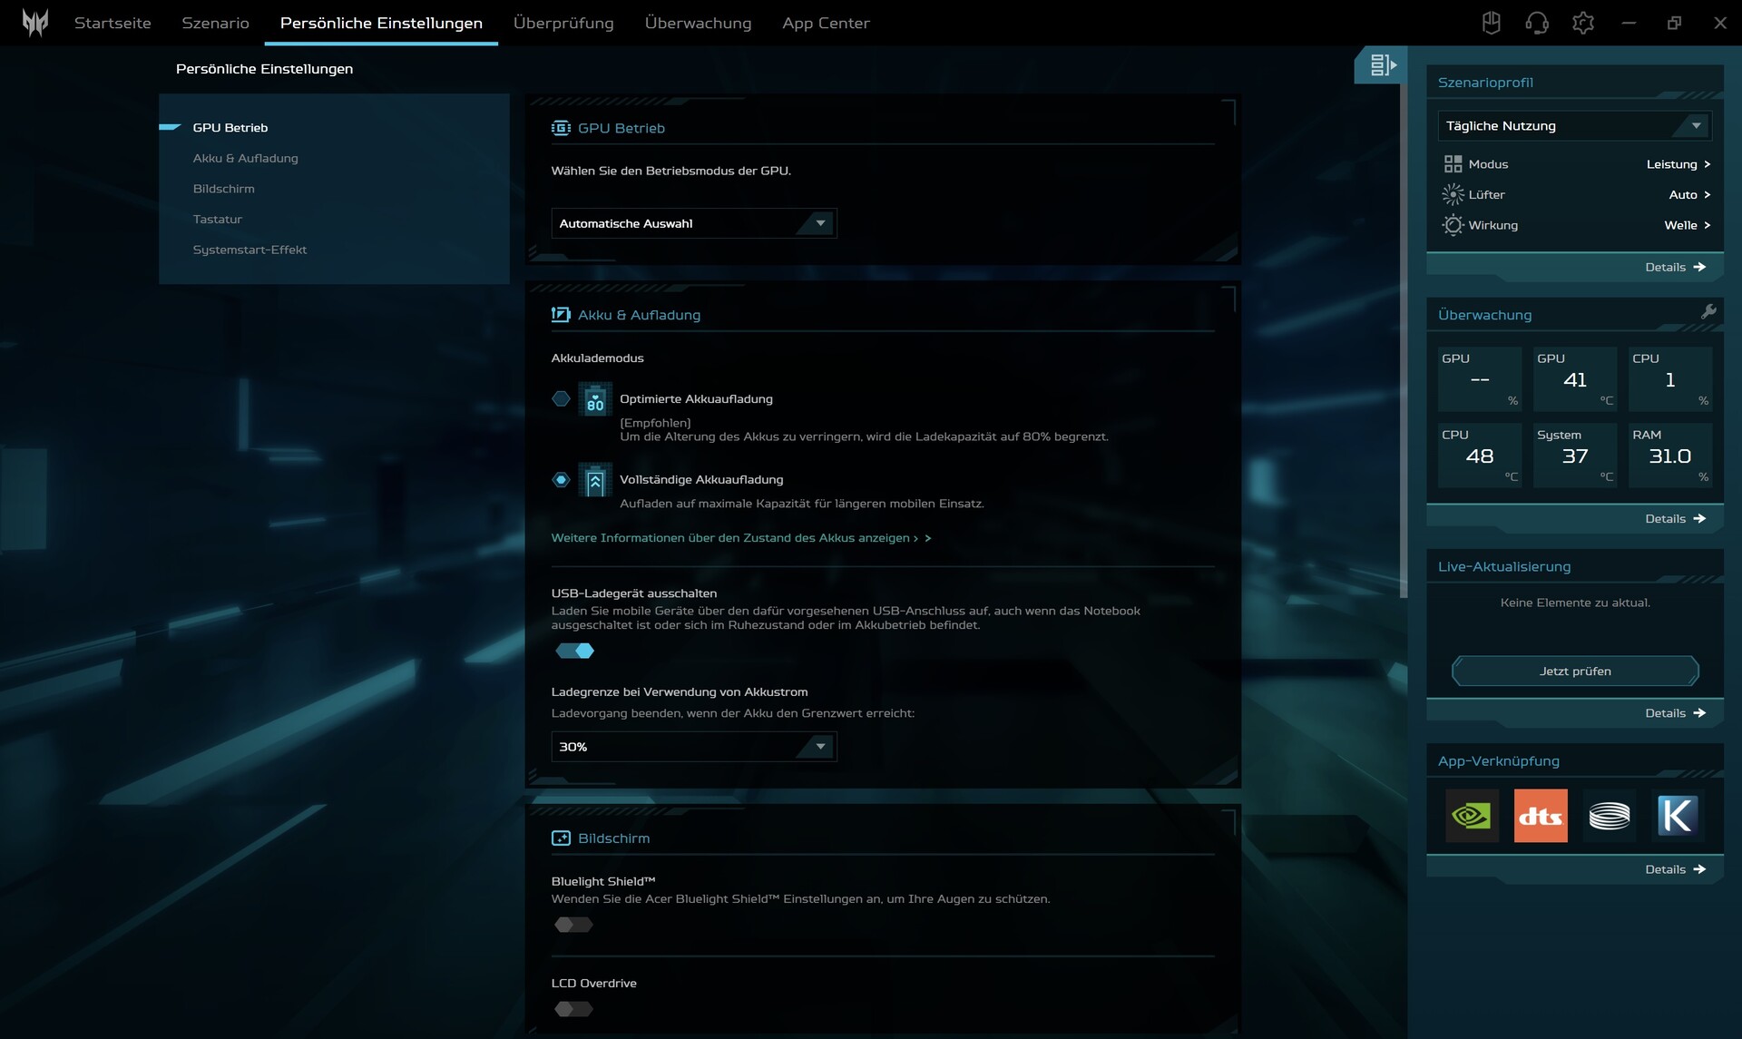
Task: Click the headset support icon
Action: [1536, 23]
